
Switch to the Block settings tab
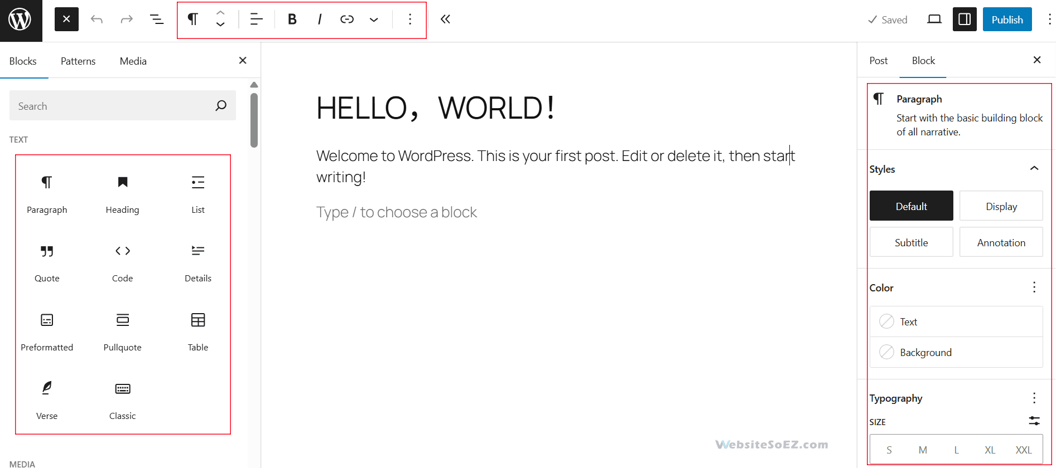[x=923, y=61]
